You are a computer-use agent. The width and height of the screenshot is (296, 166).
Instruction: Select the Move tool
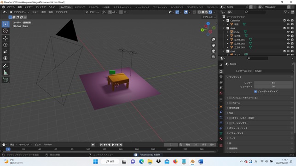(x=6, y=38)
